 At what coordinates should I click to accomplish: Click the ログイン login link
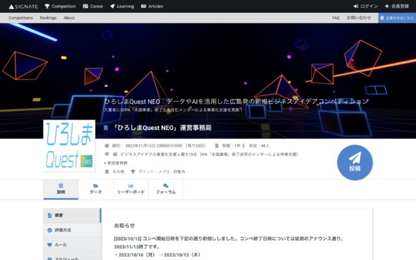tap(365, 6)
